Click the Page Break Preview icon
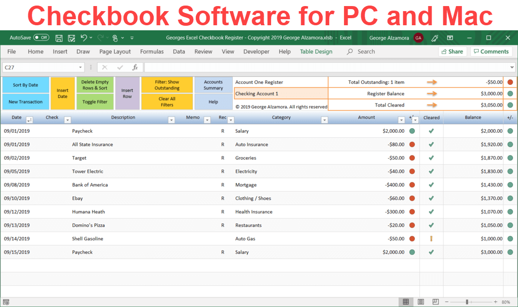The width and height of the screenshot is (518, 307). click(435, 301)
